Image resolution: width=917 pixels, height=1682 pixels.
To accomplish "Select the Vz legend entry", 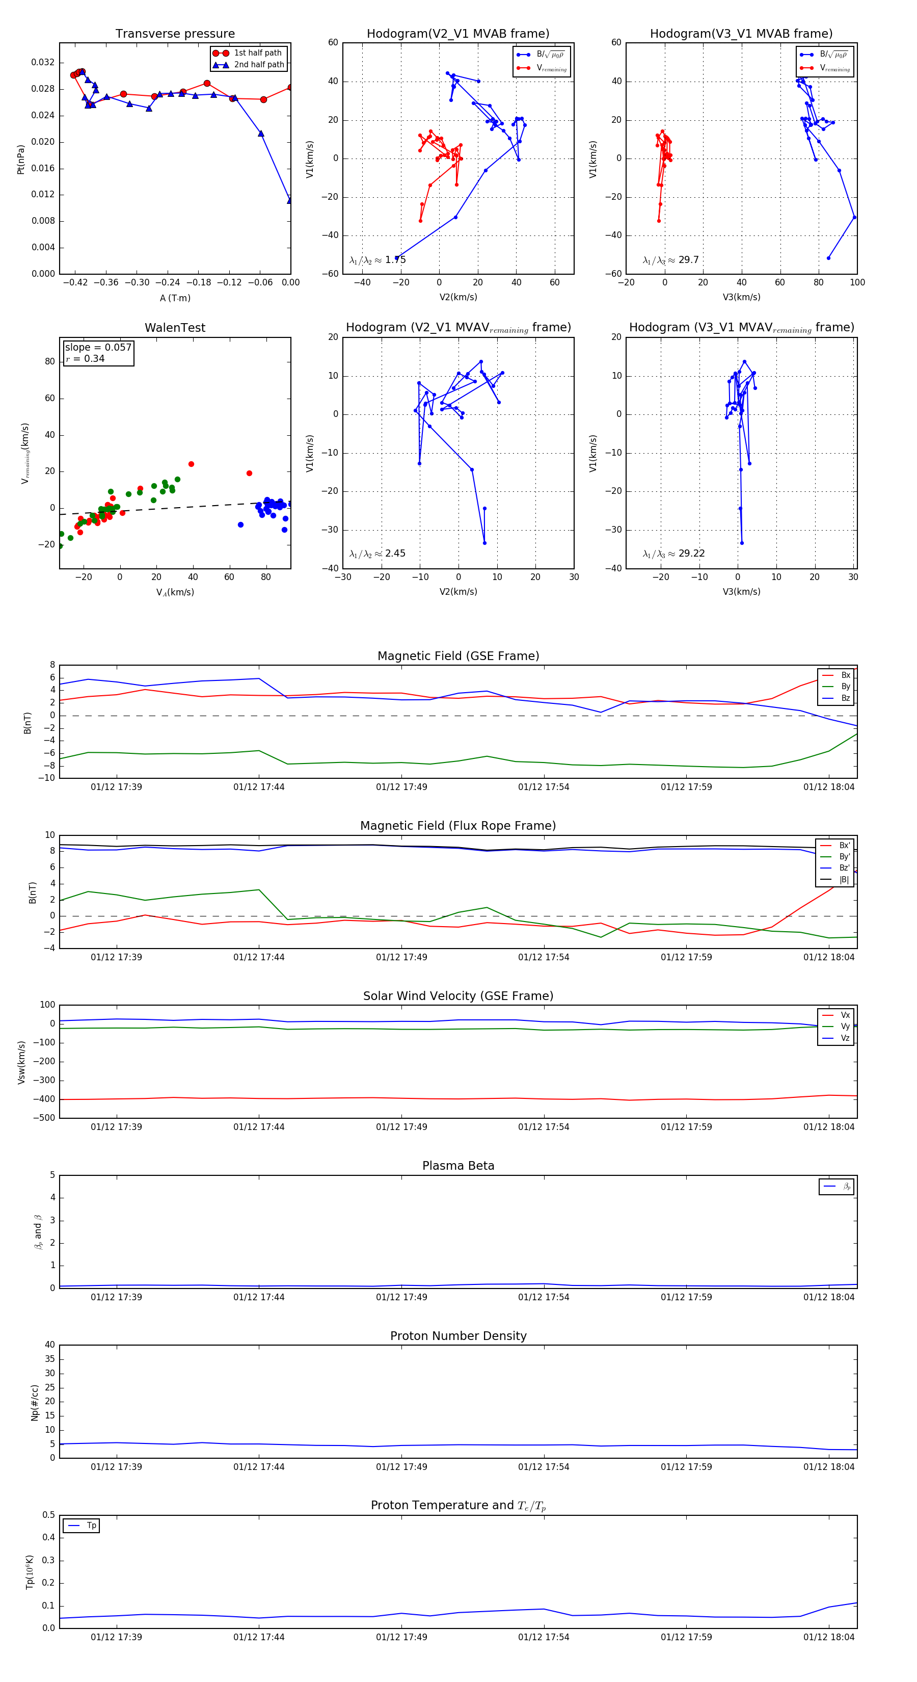I will click(836, 1038).
